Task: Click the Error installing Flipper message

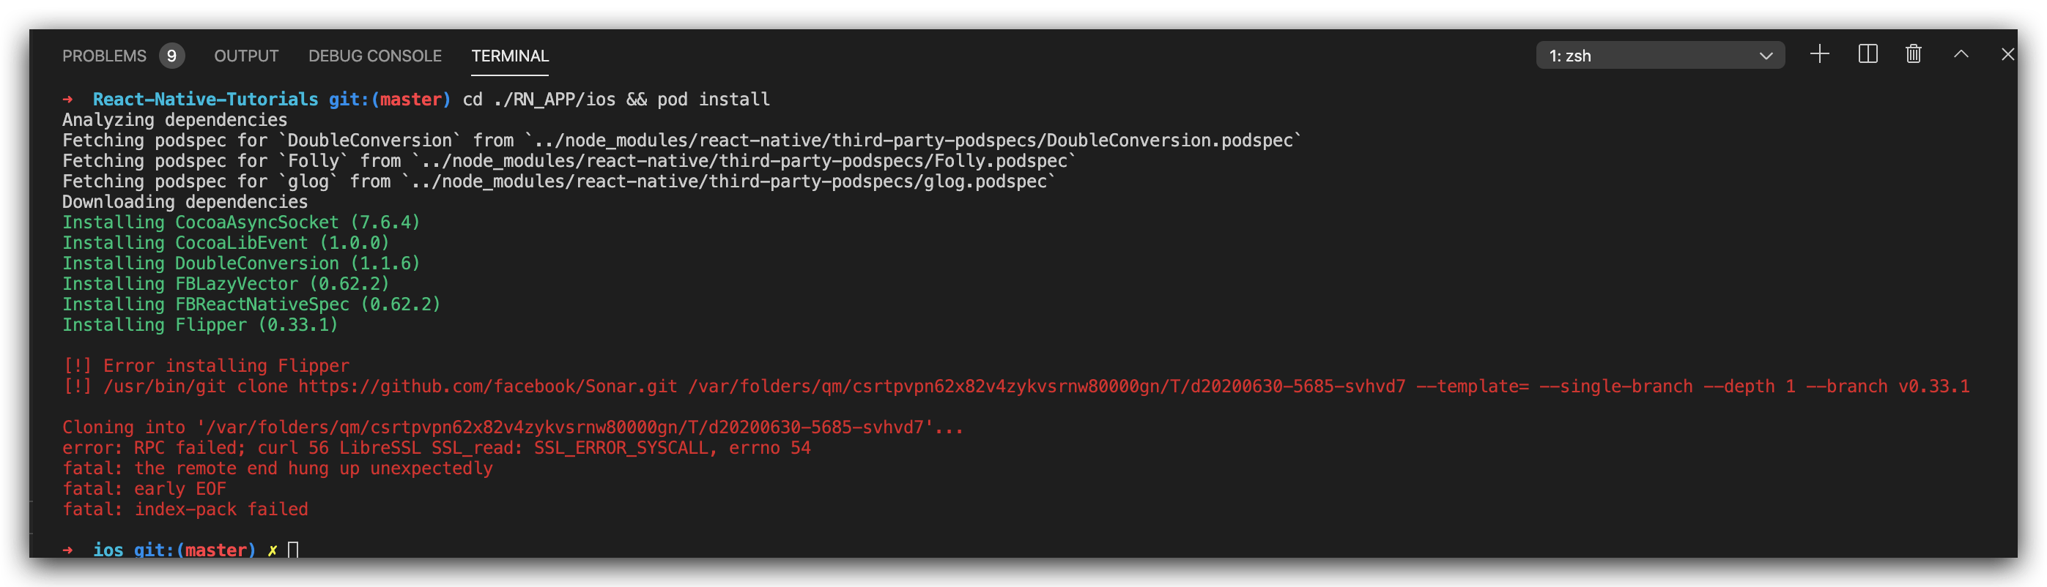Action: pos(226,366)
